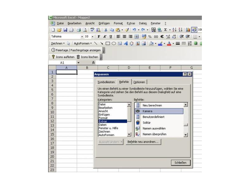The image size is (250, 188).
Task: Open the Extras menu in menu bar
Action: click(131, 23)
